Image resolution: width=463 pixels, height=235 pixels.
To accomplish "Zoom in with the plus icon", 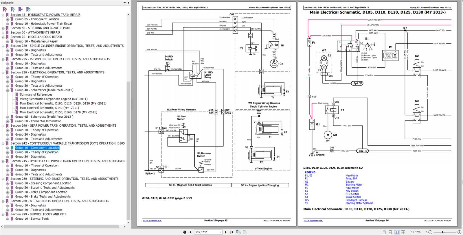I will [x=459, y=232].
